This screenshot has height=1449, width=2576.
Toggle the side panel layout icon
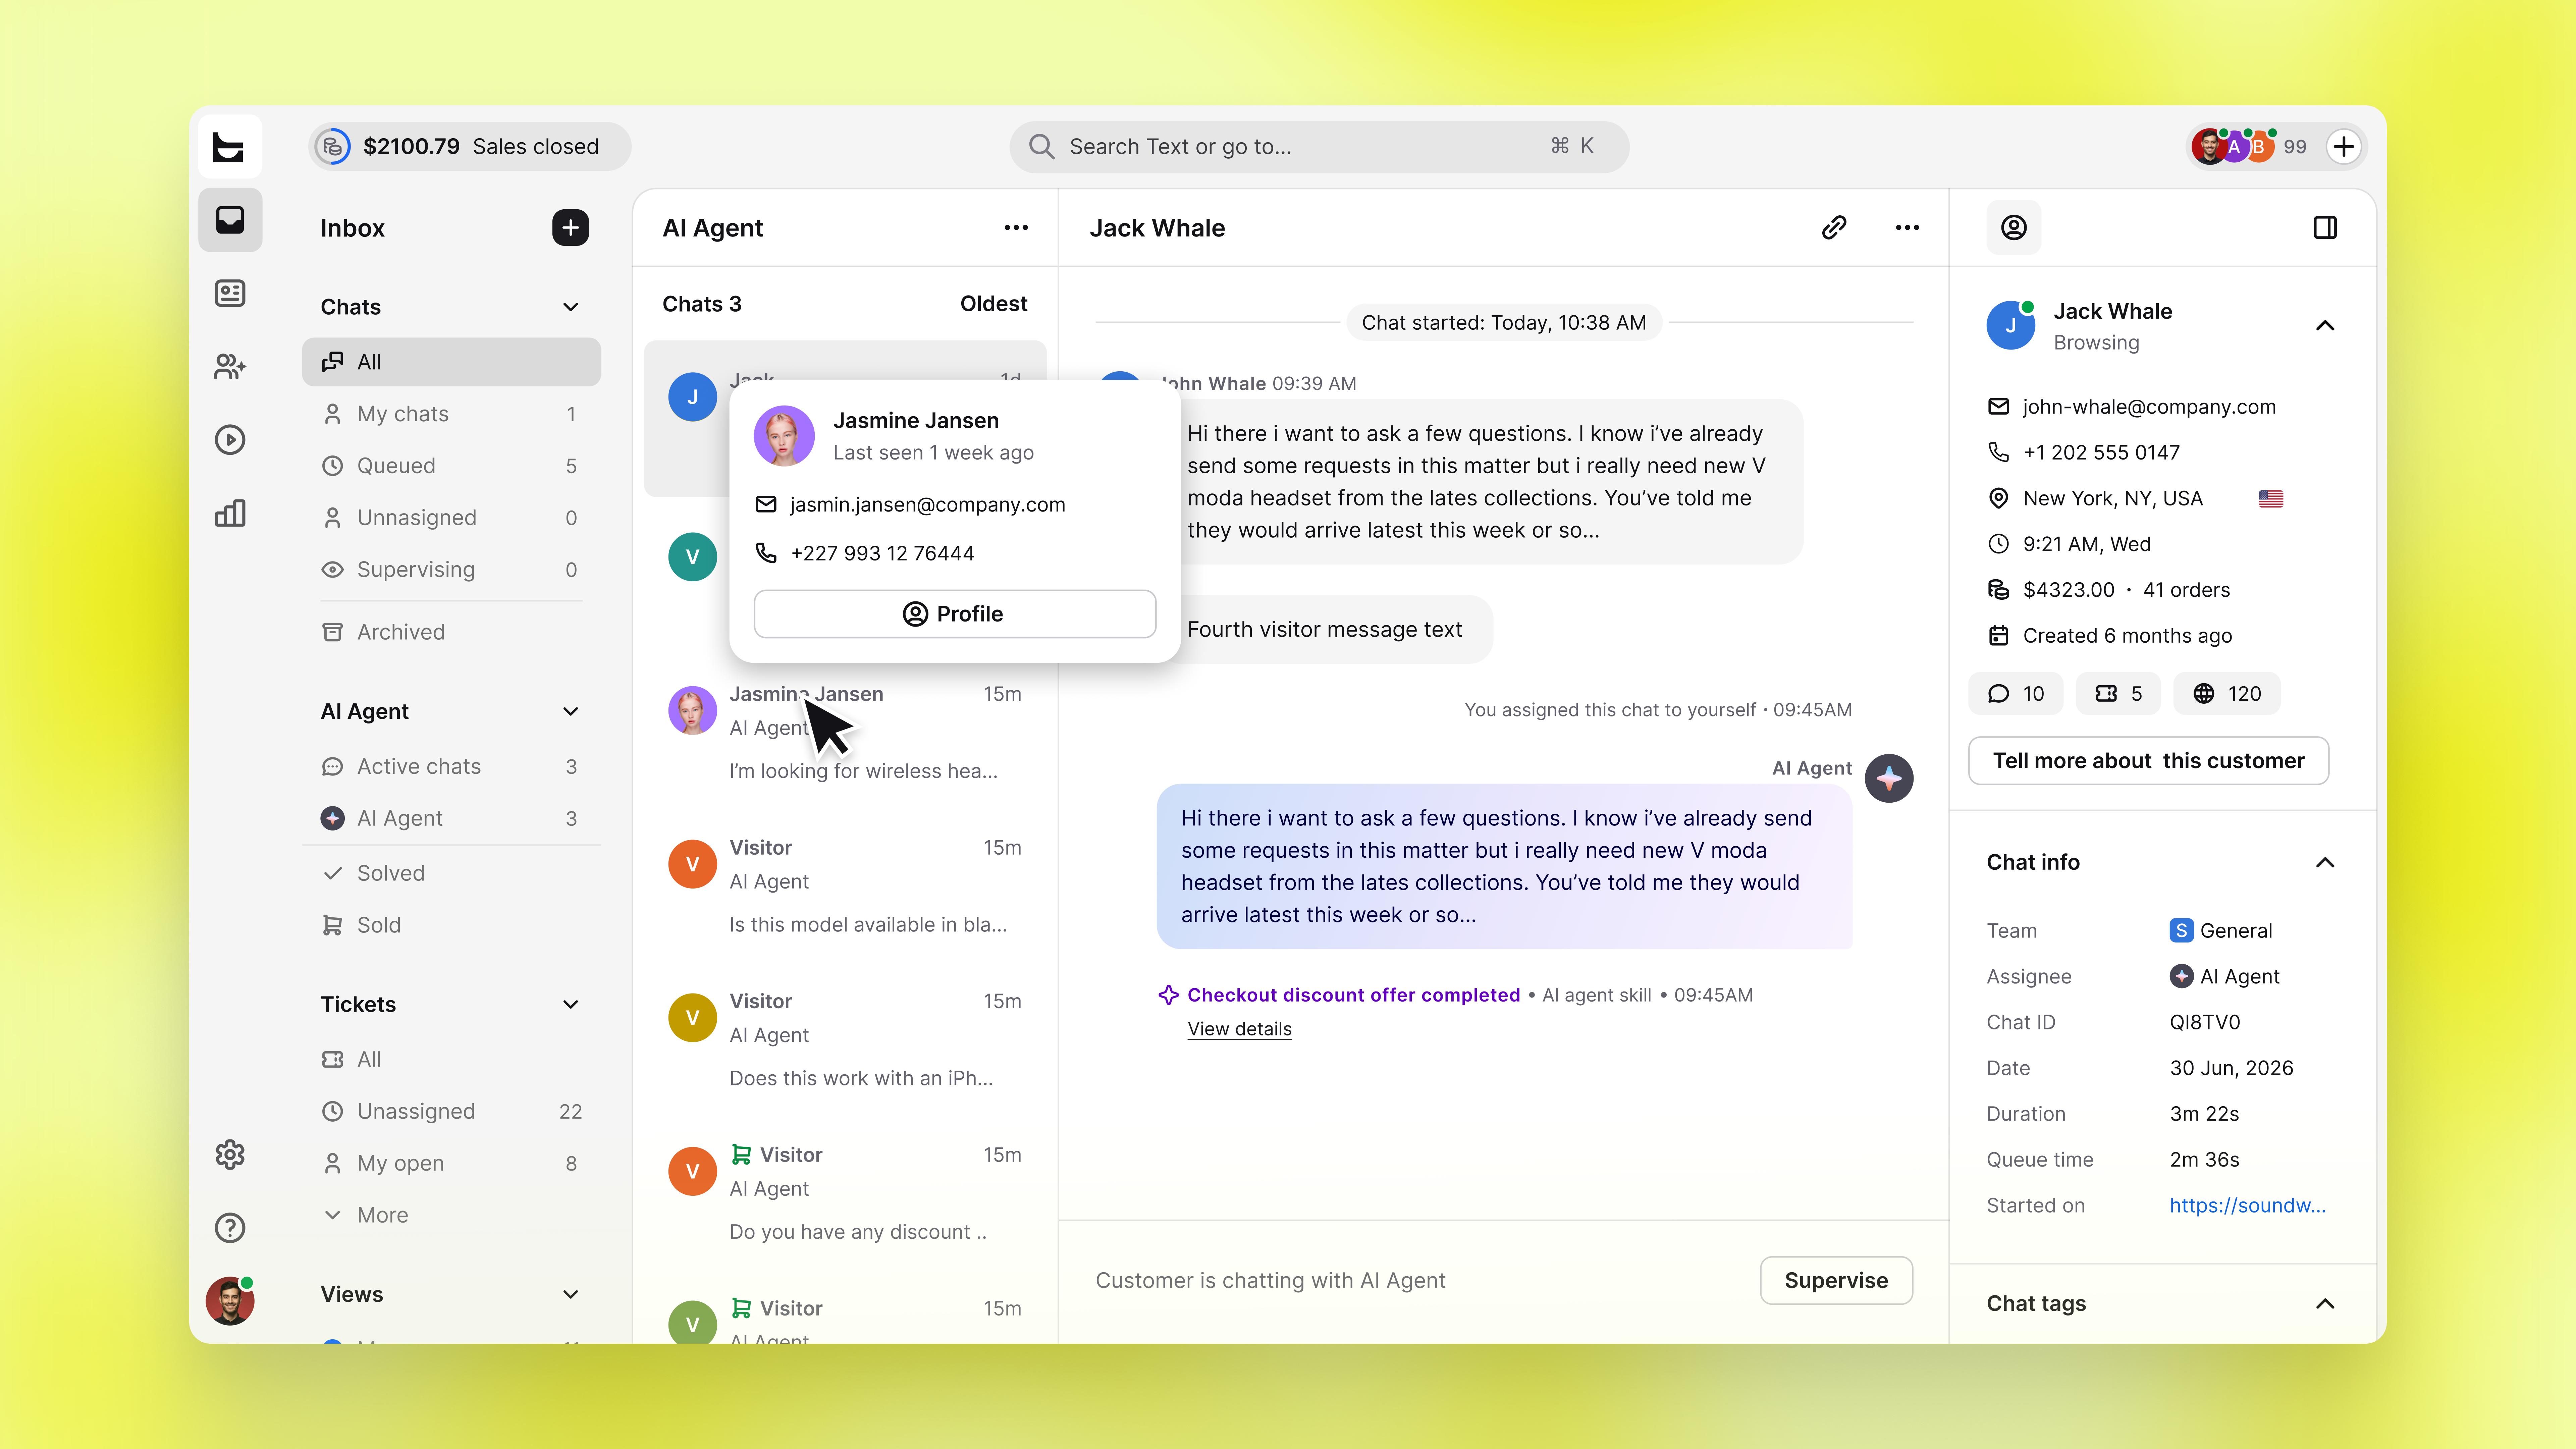tap(2325, 228)
